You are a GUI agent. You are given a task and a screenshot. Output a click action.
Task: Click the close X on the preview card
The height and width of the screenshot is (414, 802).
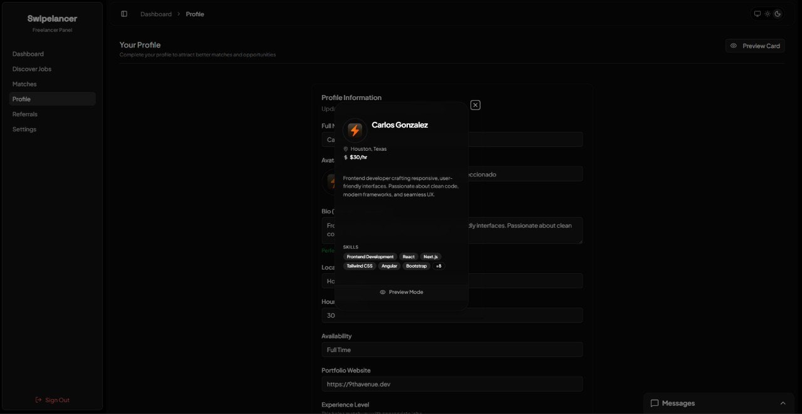tap(475, 104)
